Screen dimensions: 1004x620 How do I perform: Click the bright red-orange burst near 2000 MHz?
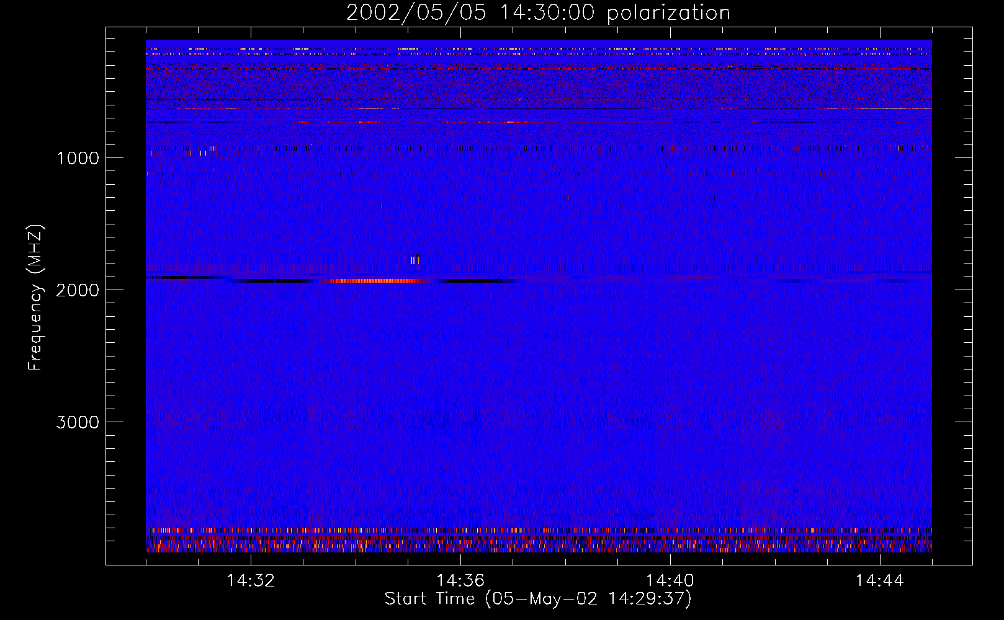[x=377, y=281]
